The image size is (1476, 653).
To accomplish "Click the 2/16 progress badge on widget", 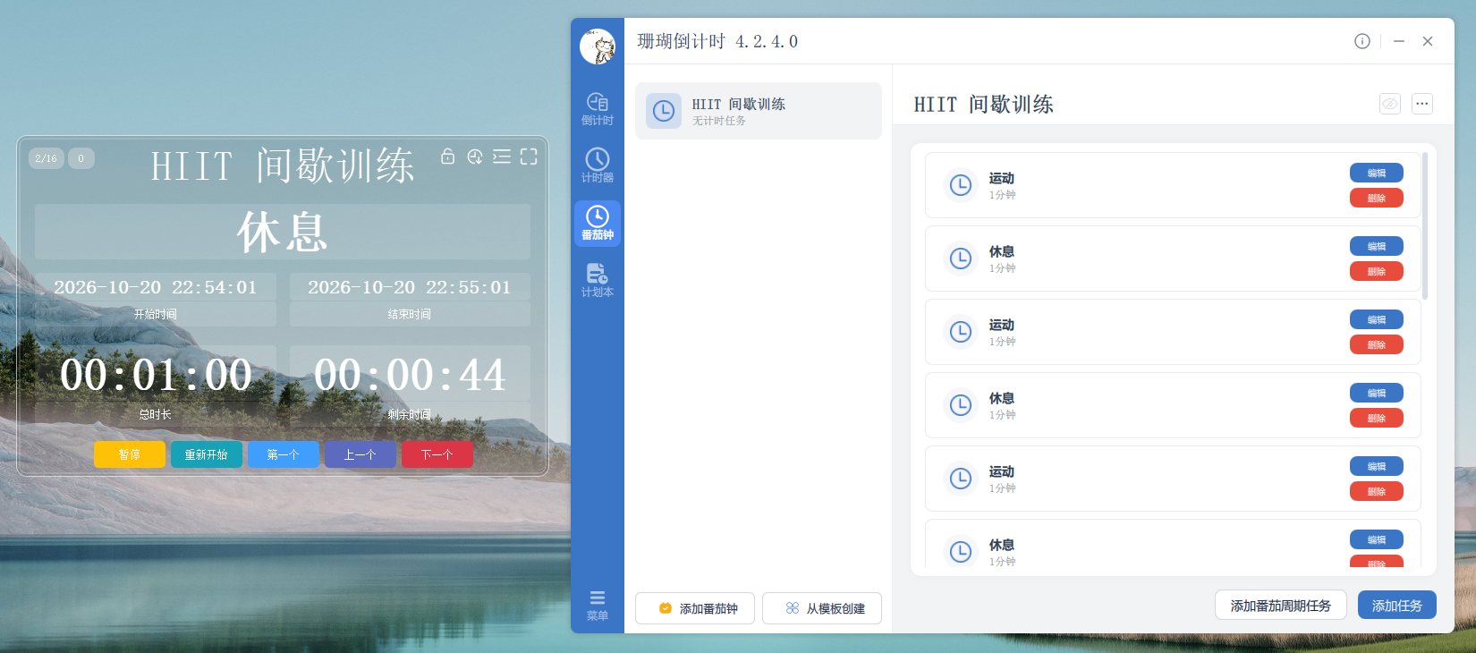I will (47, 158).
